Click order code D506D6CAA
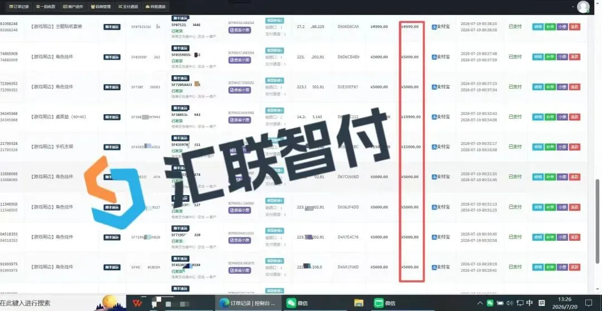Viewport: 602px width, 311px height. coord(348,27)
